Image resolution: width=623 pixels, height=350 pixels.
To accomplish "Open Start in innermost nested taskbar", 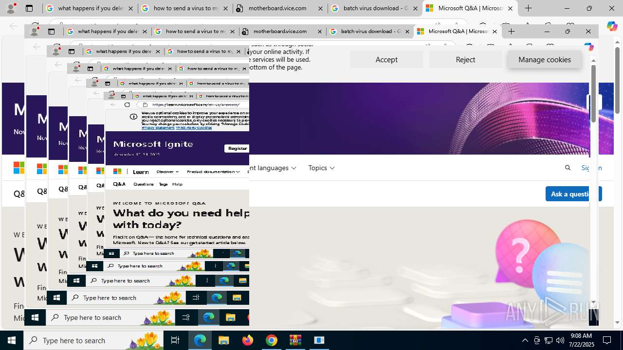I will tap(111, 253).
